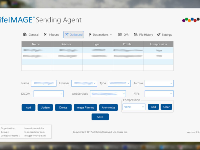Open the FTPs dropdown

(x=159, y=94)
